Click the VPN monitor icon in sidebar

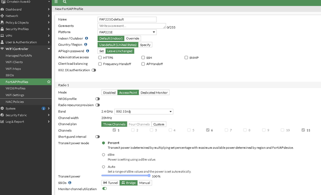click(x=2, y=36)
